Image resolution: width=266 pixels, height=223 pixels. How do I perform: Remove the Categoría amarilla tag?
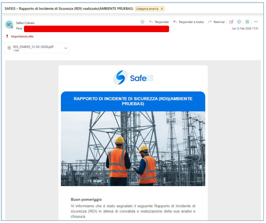(162, 9)
